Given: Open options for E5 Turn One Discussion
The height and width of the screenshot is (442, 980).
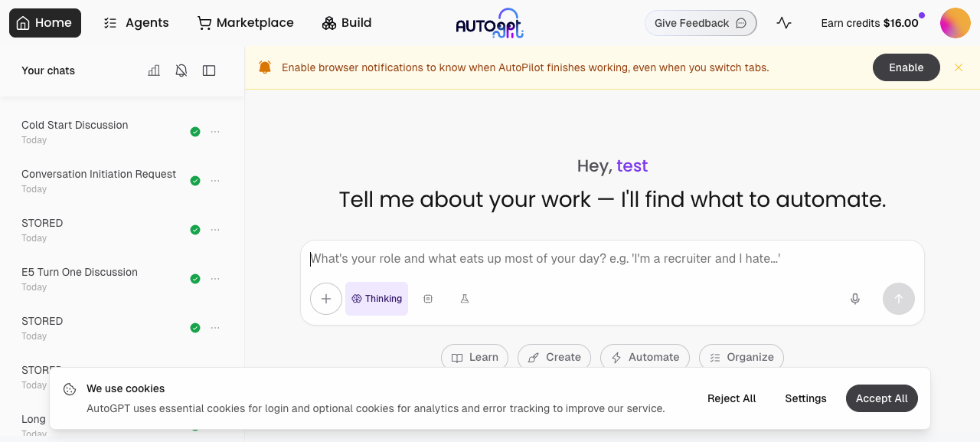Looking at the screenshot, I should pyautogui.click(x=215, y=279).
